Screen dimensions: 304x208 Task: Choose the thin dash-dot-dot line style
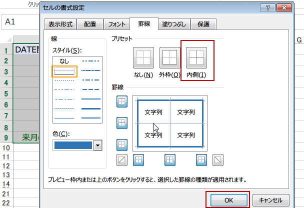tap(64, 90)
